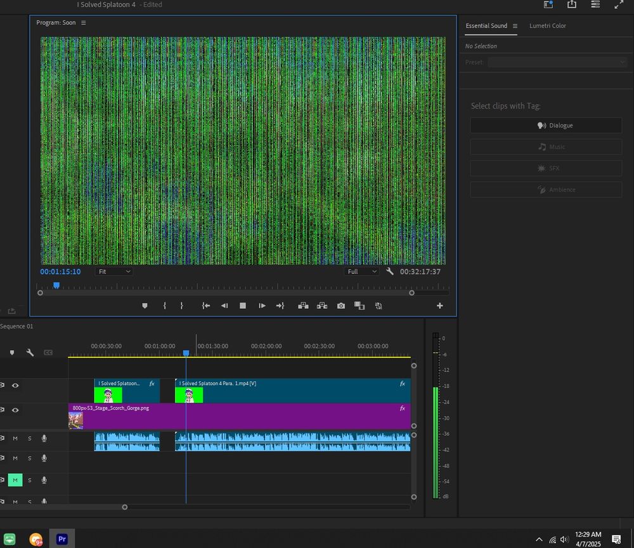Hide the top video track with eye icon
The height and width of the screenshot is (548, 634).
15,385
